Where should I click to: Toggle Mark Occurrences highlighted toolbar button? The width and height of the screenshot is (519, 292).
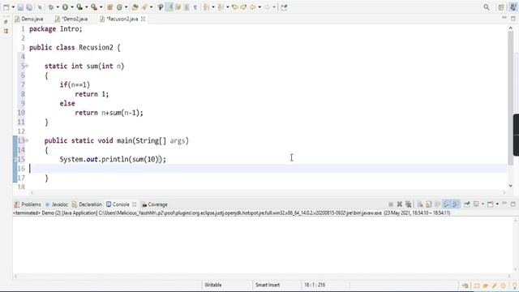[169, 7]
